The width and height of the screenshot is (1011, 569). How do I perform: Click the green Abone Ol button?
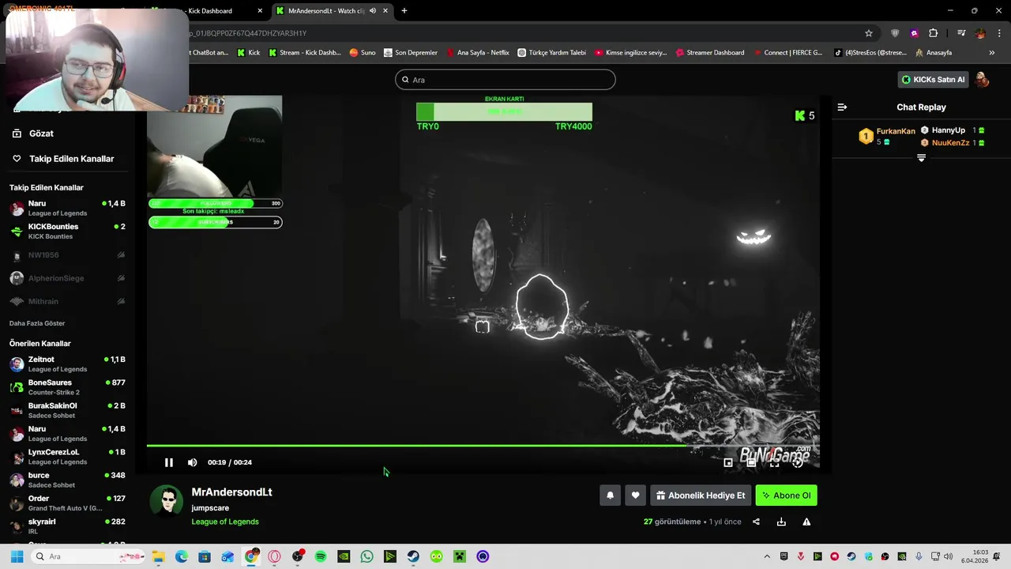[787, 496]
